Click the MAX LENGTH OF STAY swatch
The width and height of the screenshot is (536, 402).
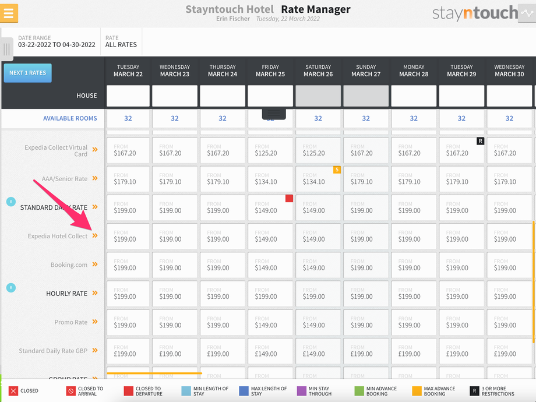[x=244, y=391]
